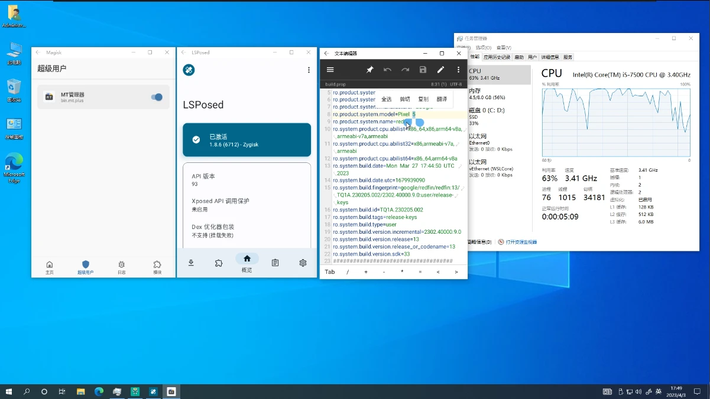Open the 主页 tab in Magisk
The image size is (710, 399).
[x=50, y=267]
